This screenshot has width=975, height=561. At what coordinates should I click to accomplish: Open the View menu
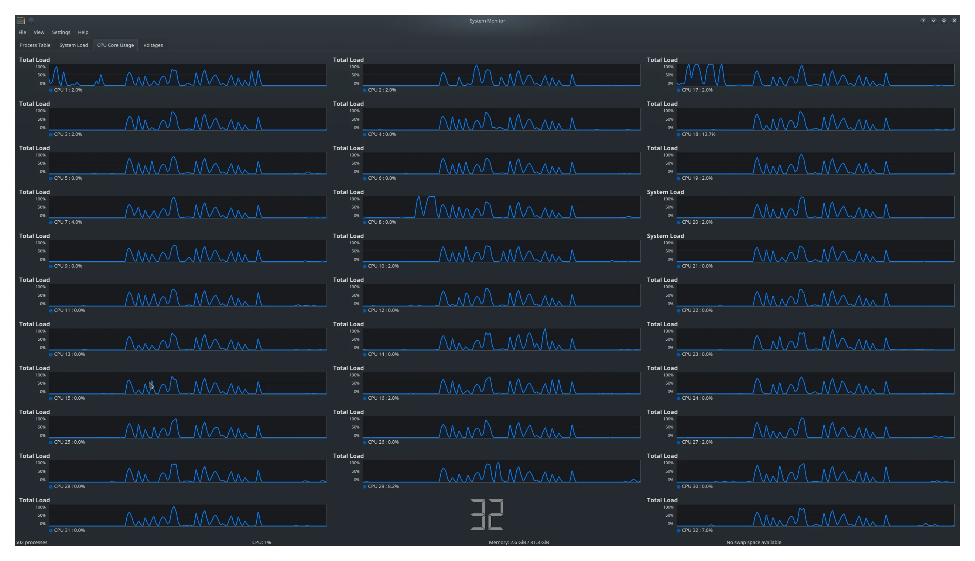pyautogui.click(x=39, y=32)
